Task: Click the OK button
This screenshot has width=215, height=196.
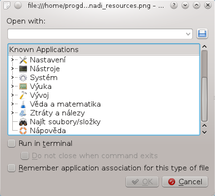Action: [142, 182]
